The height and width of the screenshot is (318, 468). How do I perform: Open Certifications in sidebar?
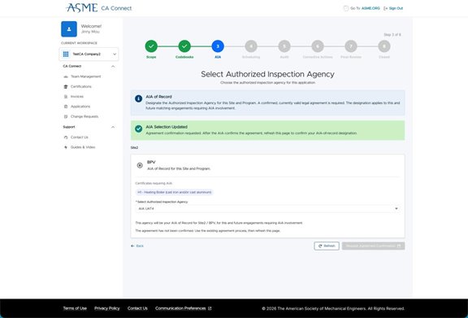click(x=81, y=87)
